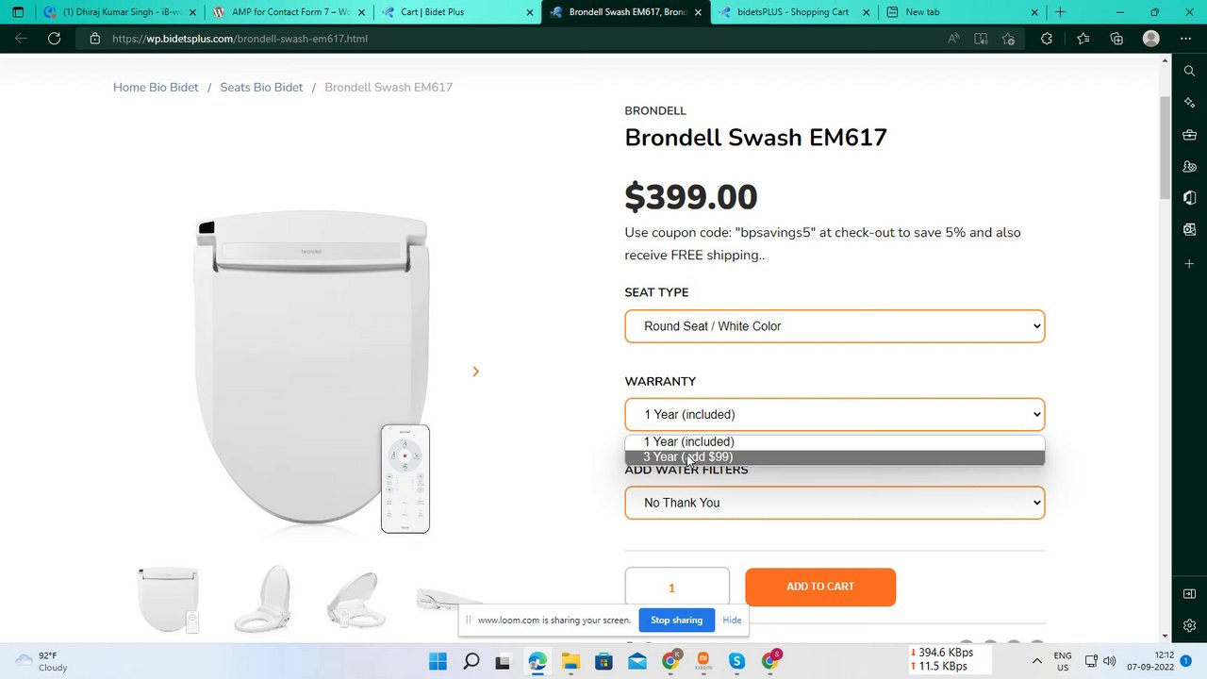Open the Favorites list icon
1207x679 pixels.
pos(1083,39)
